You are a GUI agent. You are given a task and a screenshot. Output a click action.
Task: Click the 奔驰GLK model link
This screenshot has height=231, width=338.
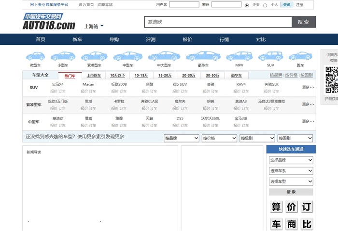point(271,84)
